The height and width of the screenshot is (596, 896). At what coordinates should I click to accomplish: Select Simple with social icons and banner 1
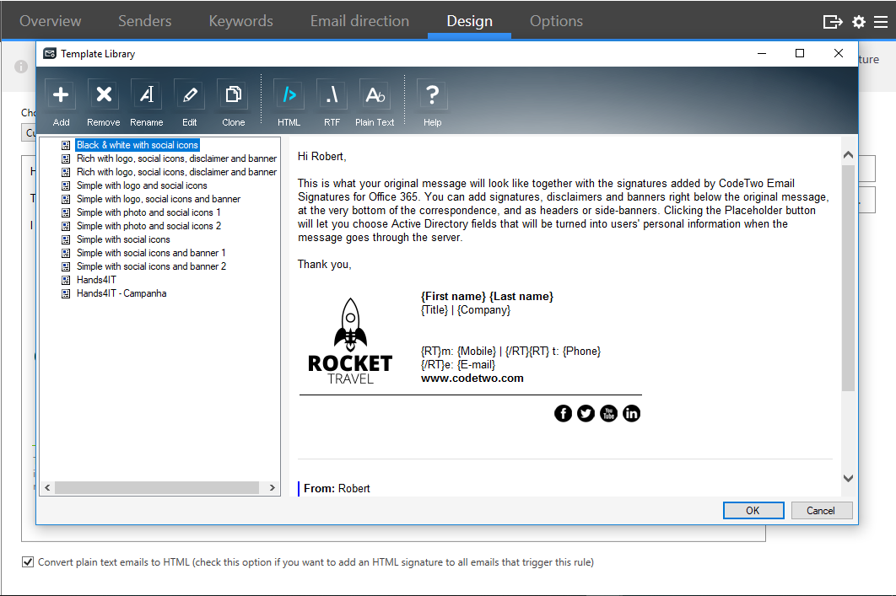(151, 253)
